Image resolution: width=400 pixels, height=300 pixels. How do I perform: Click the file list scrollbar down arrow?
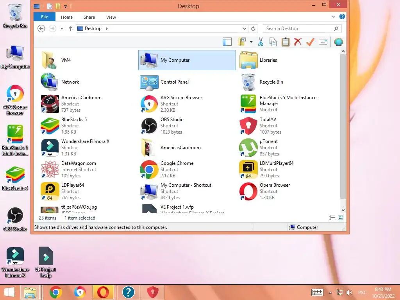click(x=343, y=210)
